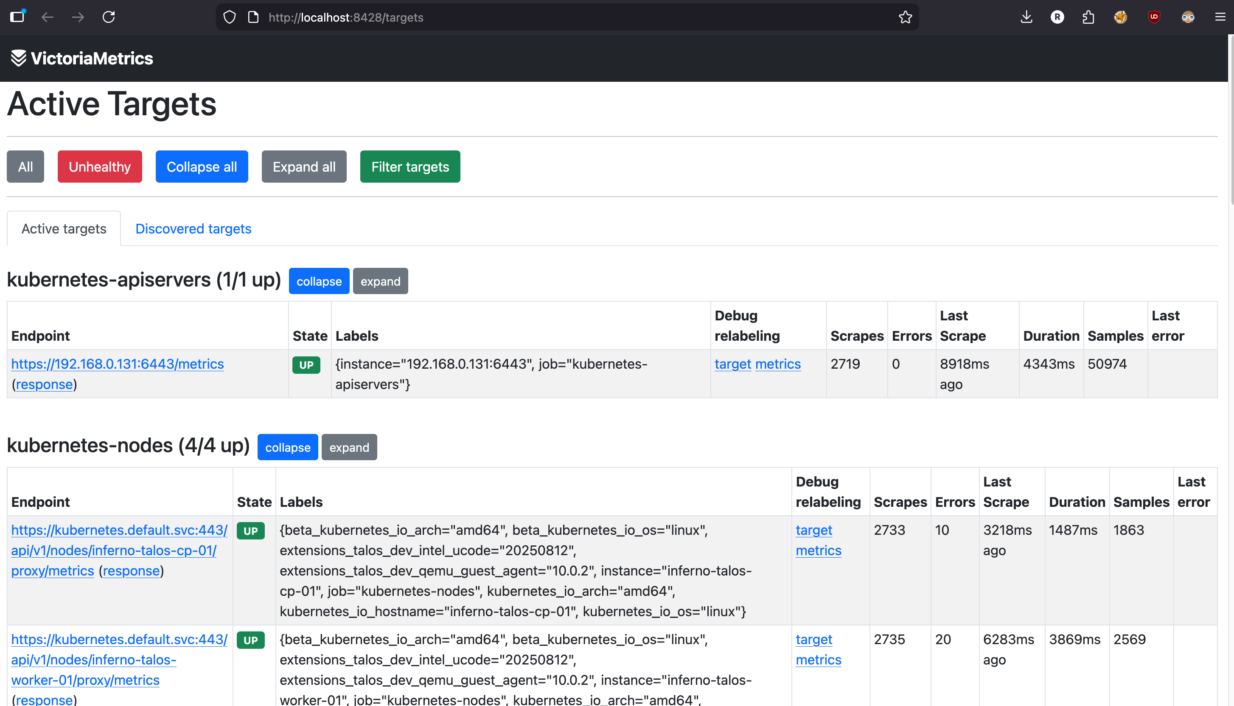The width and height of the screenshot is (1234, 706).
Task: Click the orange extension icon
Action: click(1121, 17)
